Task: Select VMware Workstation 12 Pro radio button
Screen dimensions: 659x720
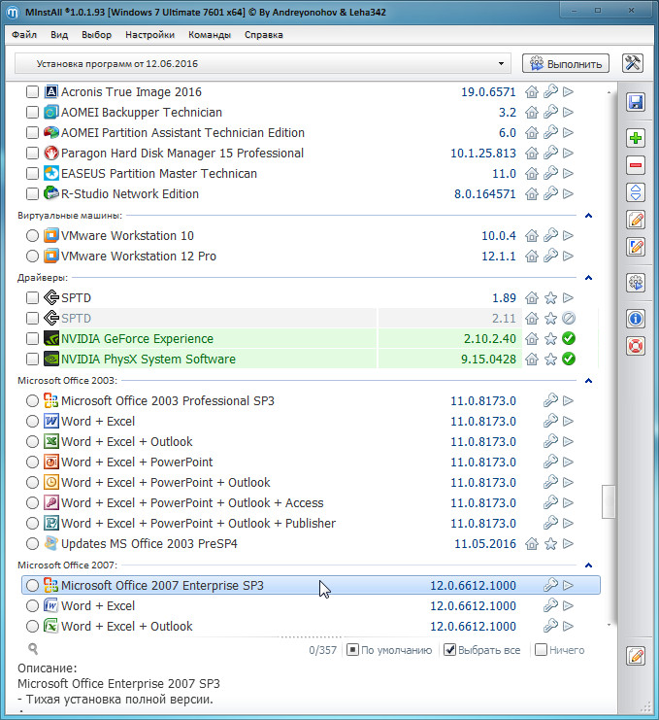Action: (32, 256)
